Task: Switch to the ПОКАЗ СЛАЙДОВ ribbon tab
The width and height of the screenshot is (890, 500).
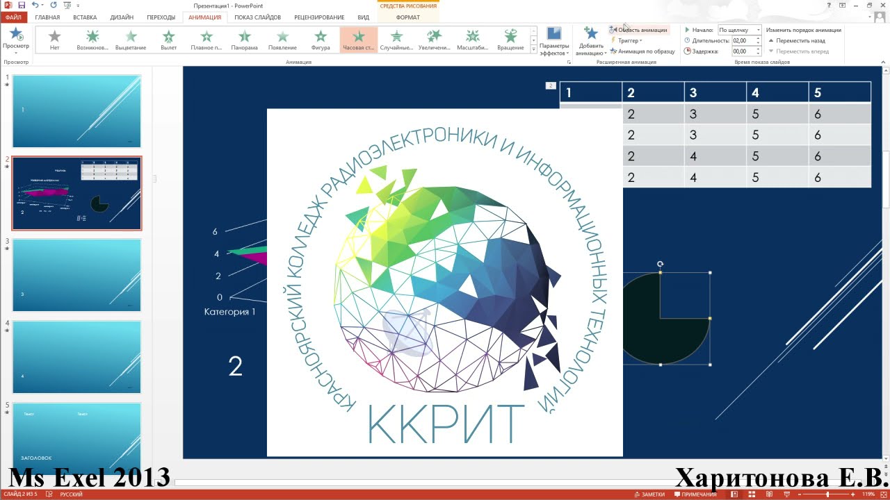Action: coord(257,17)
